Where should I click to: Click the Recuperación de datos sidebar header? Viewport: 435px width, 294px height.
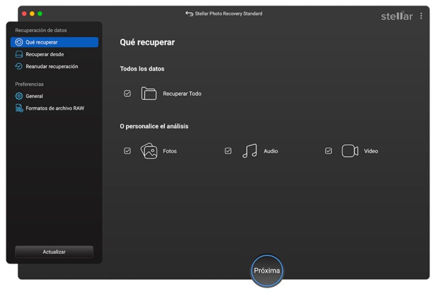pyautogui.click(x=41, y=30)
